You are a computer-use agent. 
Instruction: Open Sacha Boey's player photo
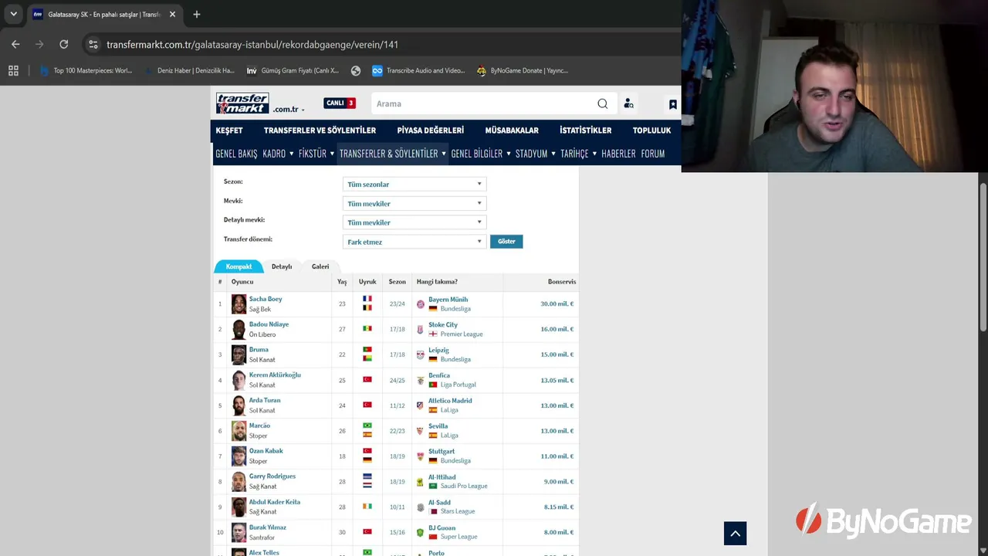point(239,304)
